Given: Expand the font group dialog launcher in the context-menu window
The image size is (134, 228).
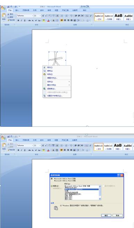Looking at the screenshot, I should coord(58,25).
